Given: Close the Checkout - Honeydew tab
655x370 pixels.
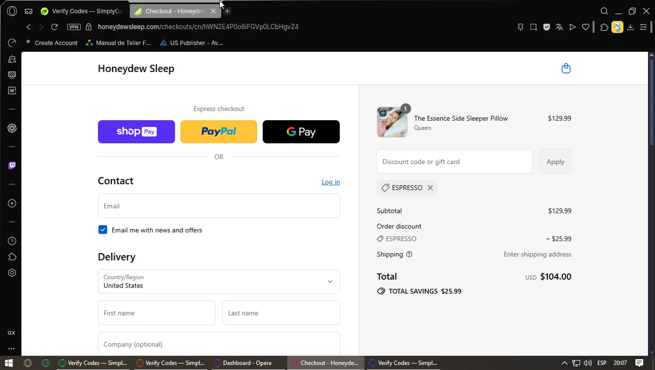Looking at the screenshot, I should point(213,11).
